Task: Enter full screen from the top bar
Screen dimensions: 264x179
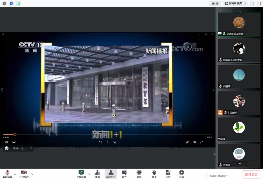Action: (x=252, y=3)
